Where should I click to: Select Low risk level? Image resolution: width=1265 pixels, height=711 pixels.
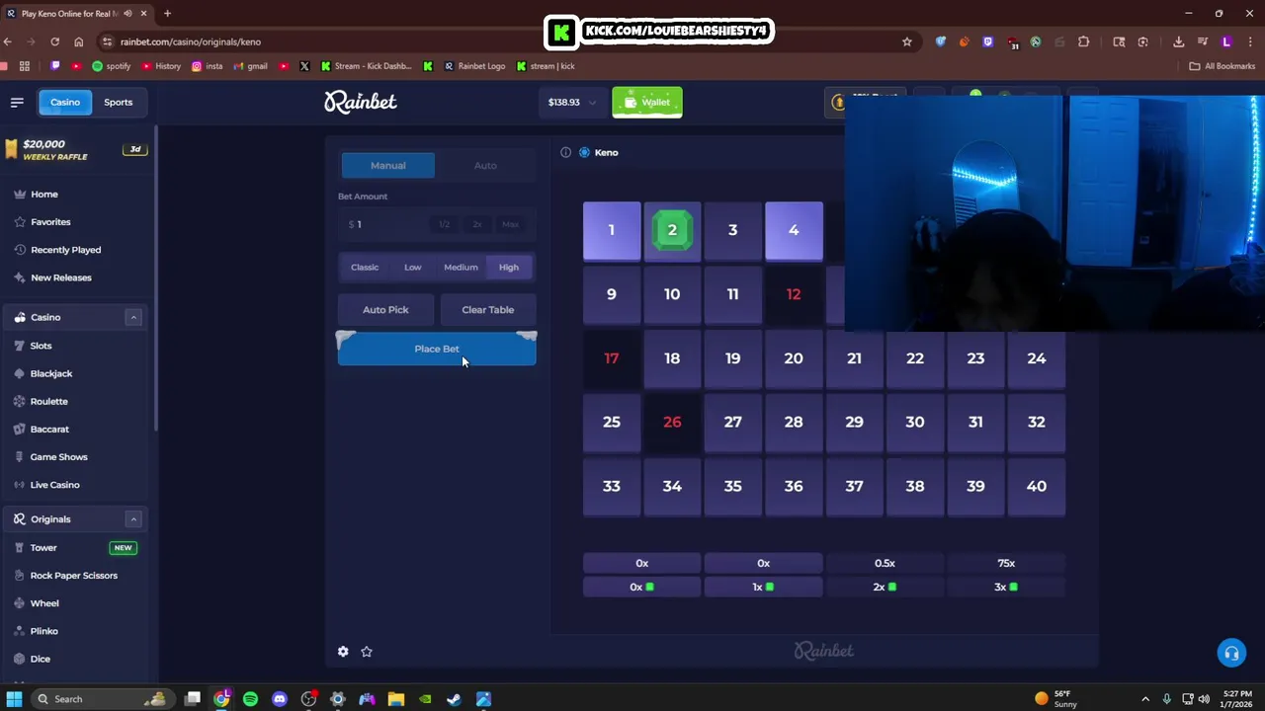(412, 268)
